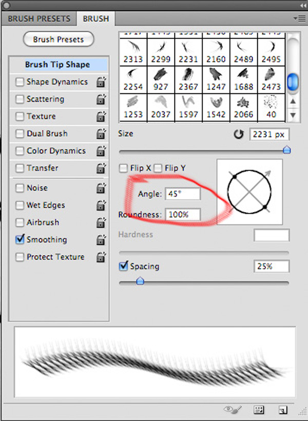This screenshot has width=308, height=421.
Task: Click the Spacing slider handle
Action: [x=140, y=281]
